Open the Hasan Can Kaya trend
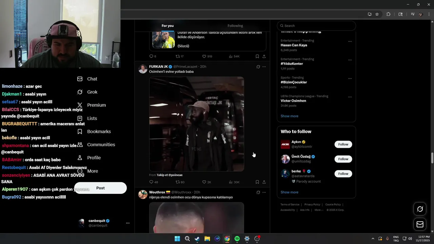The width and height of the screenshot is (434, 244). (294, 45)
